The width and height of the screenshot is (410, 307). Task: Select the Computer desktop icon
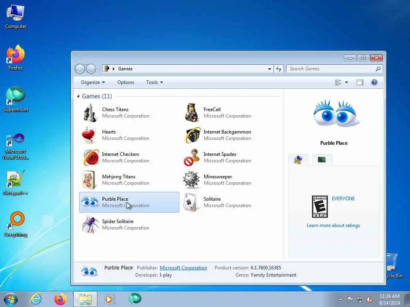tap(16, 16)
